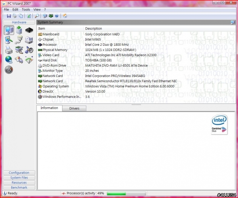The width and height of the screenshot is (238, 198).
Task: Click icon at right of System Summary header
Action: (x=233, y=22)
